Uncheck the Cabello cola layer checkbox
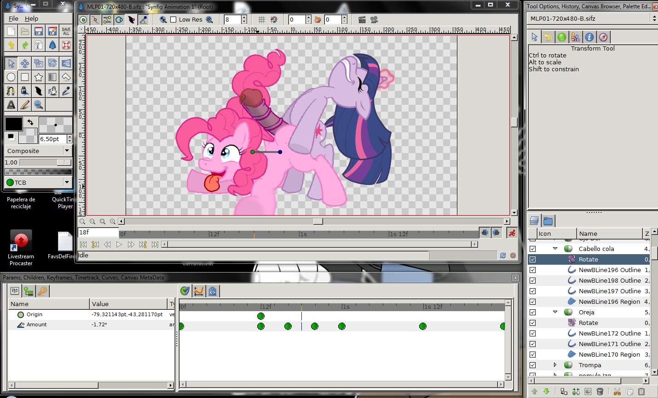 coord(532,249)
